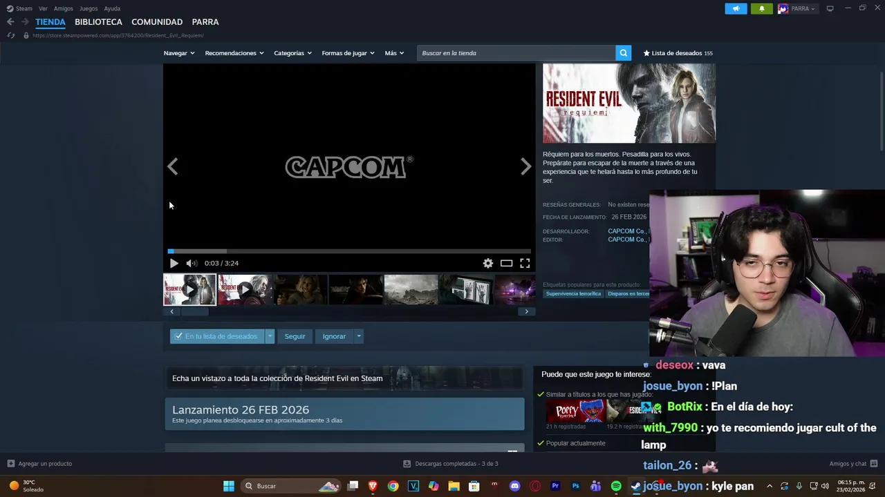Open the Navegar dropdown menu
This screenshot has height=497, width=885.
click(179, 53)
